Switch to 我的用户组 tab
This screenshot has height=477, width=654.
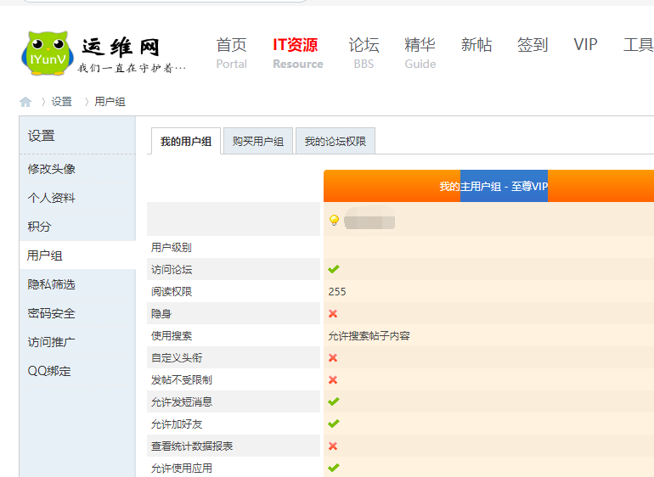[x=186, y=142]
